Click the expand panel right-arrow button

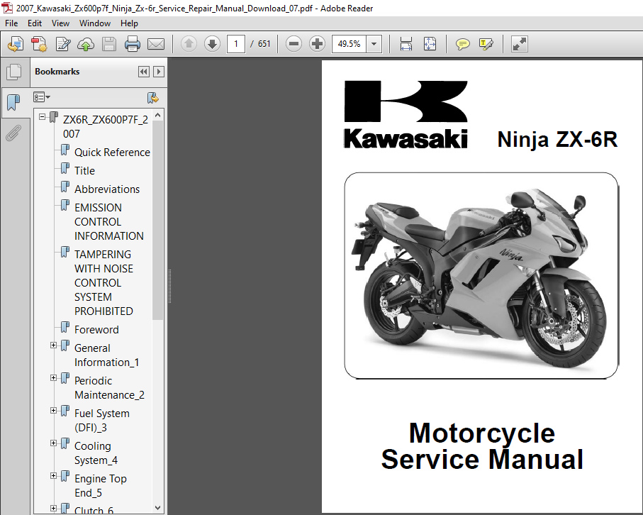tap(159, 72)
